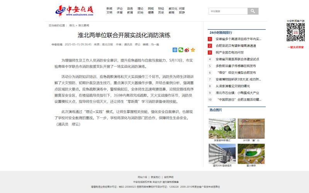309x193 pixels.
Task: Open the 政务 nav menu item
Action: click(x=130, y=8)
